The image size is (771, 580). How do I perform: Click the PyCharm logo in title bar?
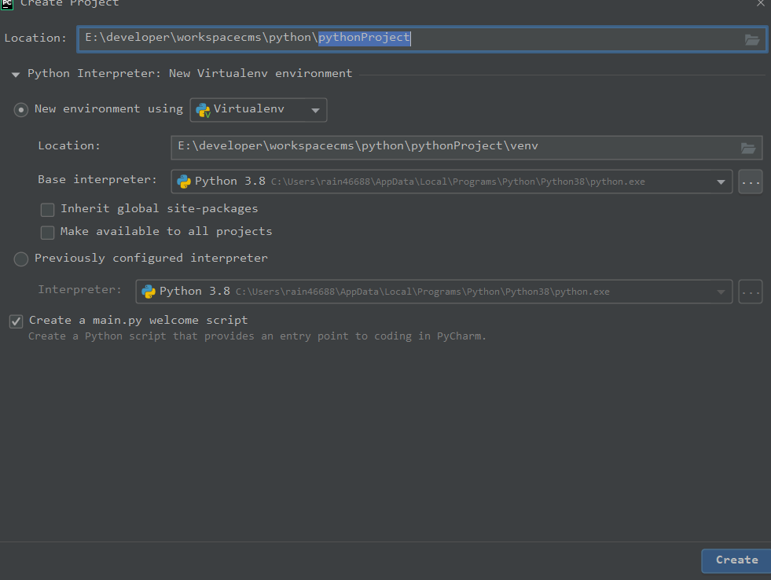pyautogui.click(x=7, y=3)
